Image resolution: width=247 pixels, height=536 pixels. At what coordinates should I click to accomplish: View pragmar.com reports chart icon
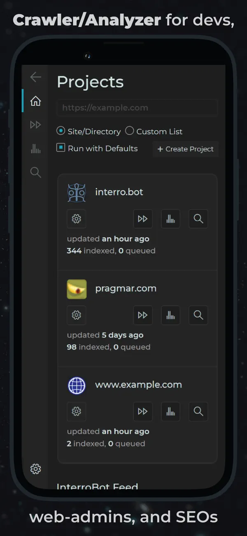pyautogui.click(x=170, y=315)
